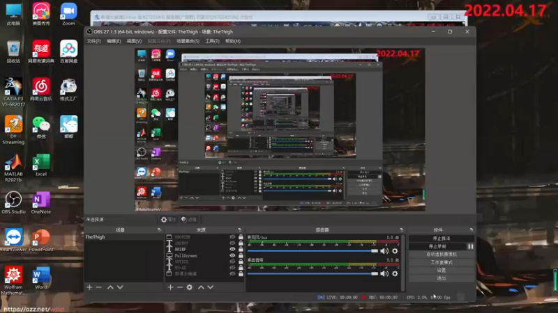Image resolution: width=558 pixels, height=313 pixels.
Task: Toggle visibility eye of the NOTICE source
Action: tap(232, 262)
